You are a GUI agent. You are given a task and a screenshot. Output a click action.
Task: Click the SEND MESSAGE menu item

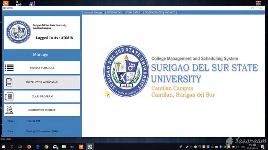pyautogui.click(x=153, y=12)
